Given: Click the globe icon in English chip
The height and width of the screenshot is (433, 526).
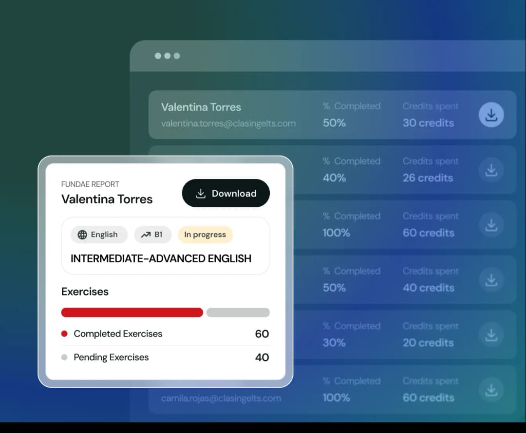Looking at the screenshot, I should click(82, 235).
